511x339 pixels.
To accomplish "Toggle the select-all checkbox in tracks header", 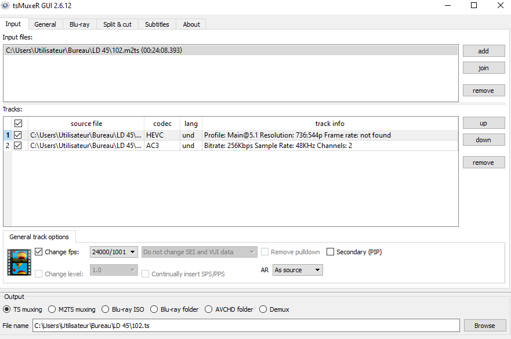I will pos(18,123).
